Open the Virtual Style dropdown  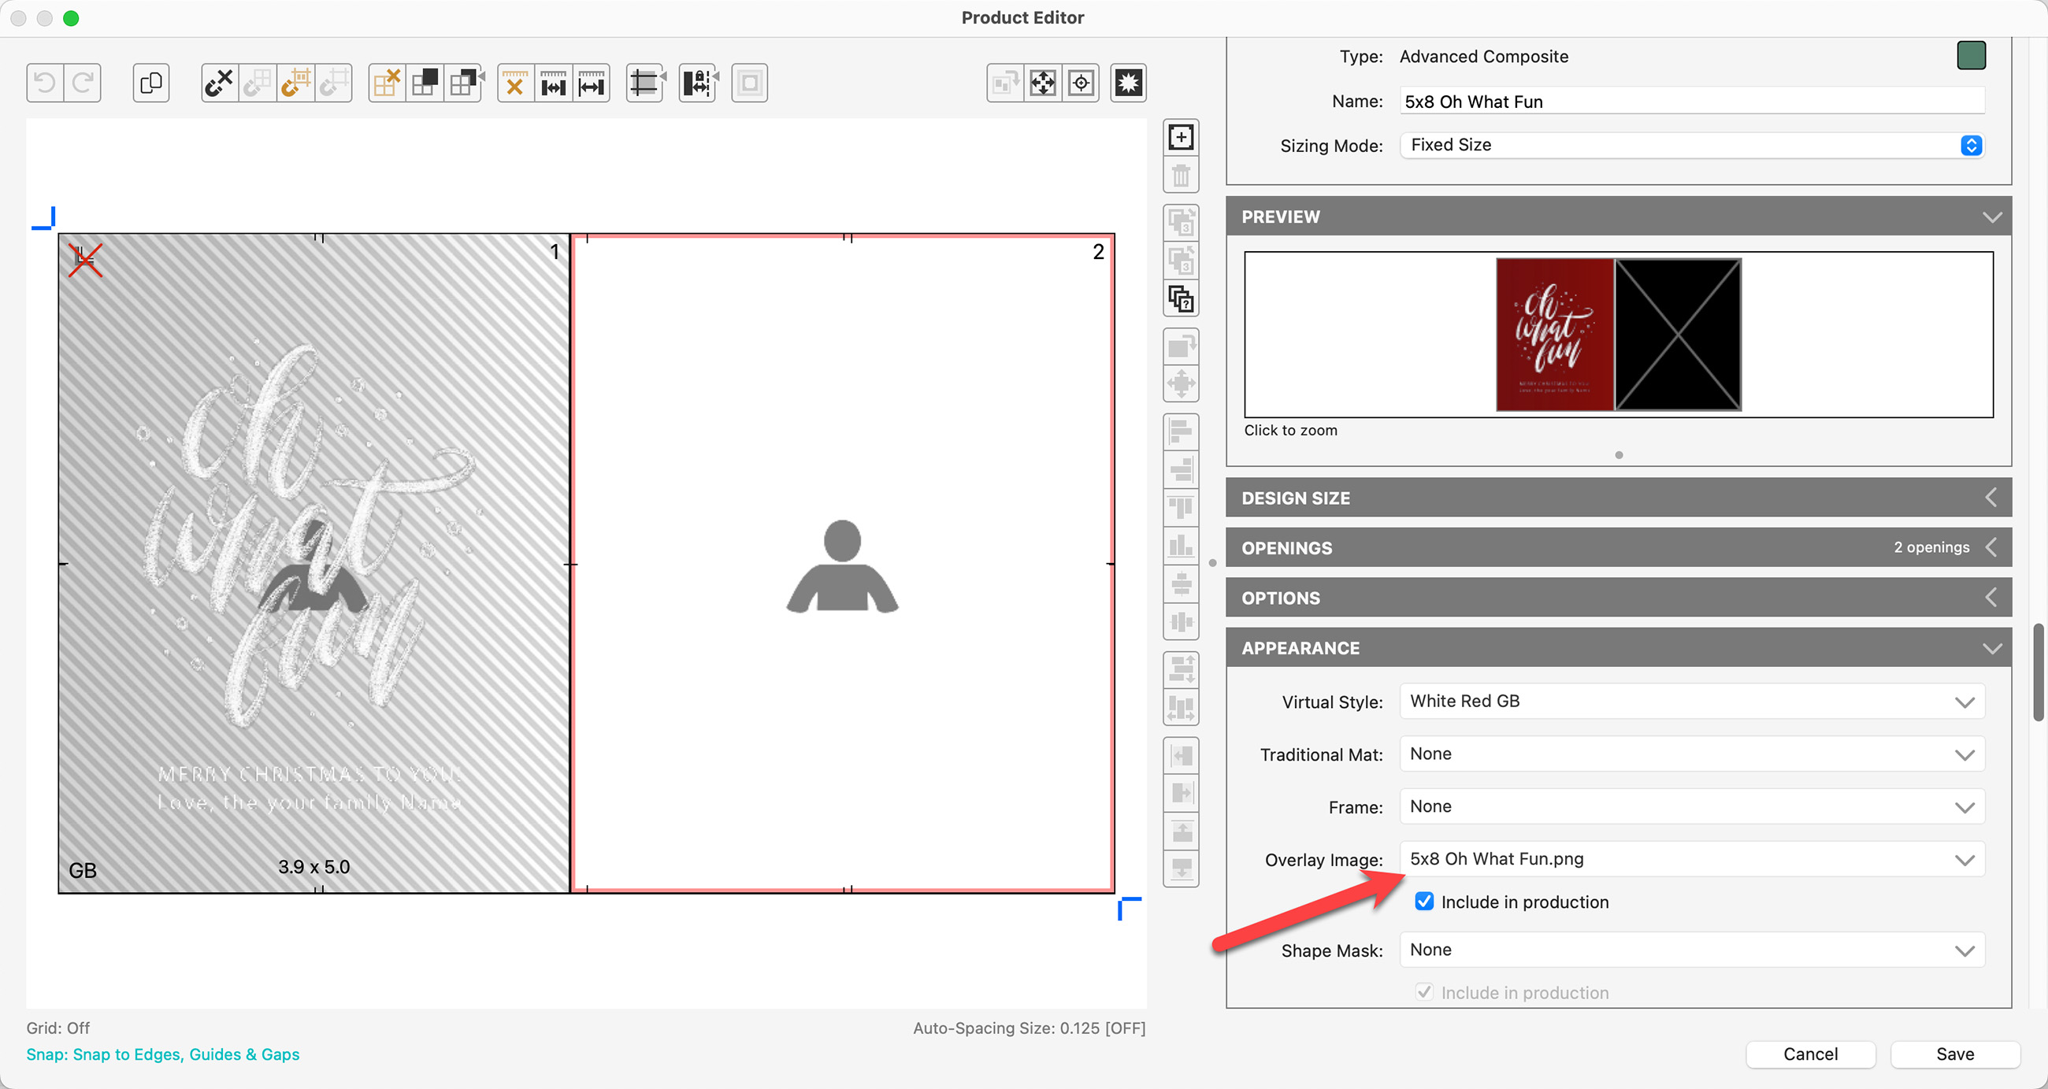(x=1691, y=701)
